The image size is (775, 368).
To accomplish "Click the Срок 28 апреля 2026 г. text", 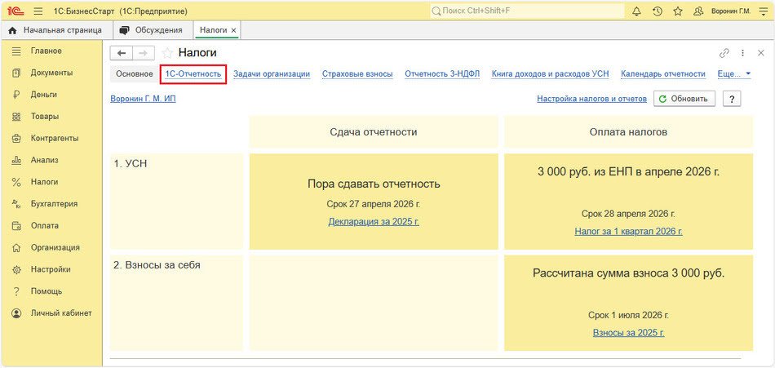I will [x=628, y=214].
